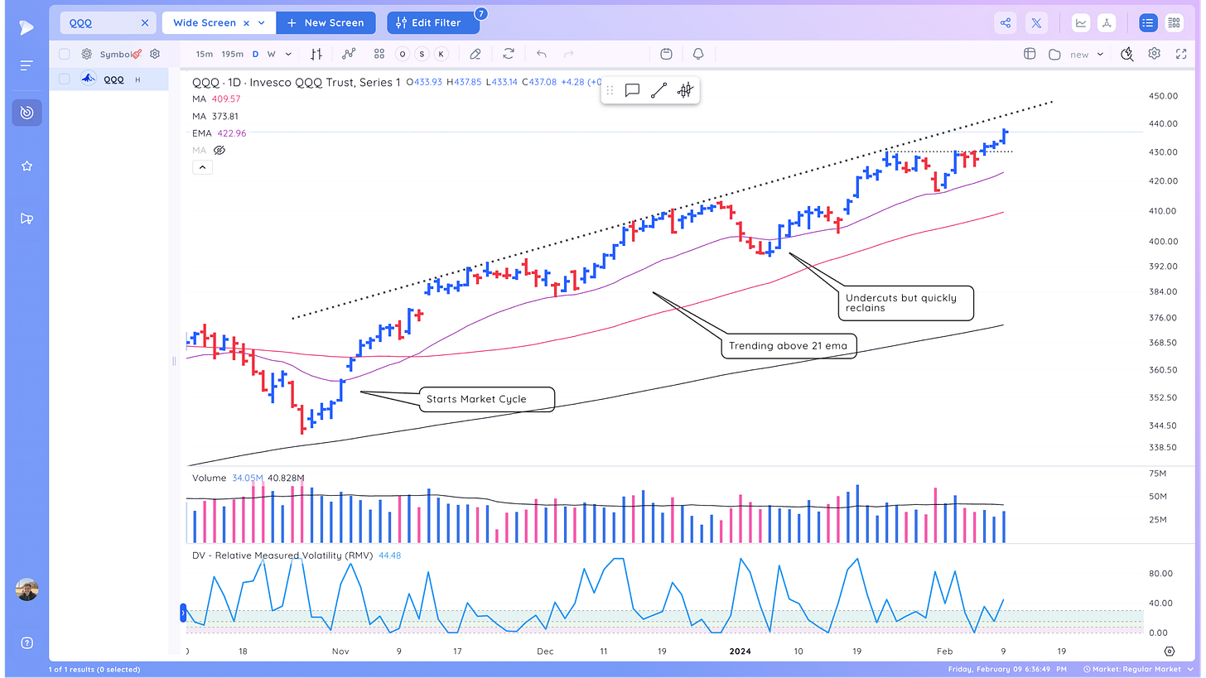1206x678 pixels.
Task: Click the refresh sync arrows icon
Action: tap(509, 54)
